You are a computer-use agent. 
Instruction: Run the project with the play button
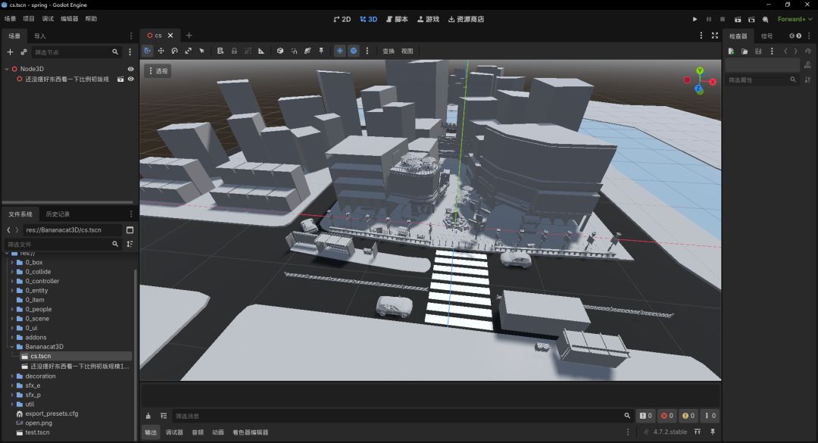coord(695,19)
